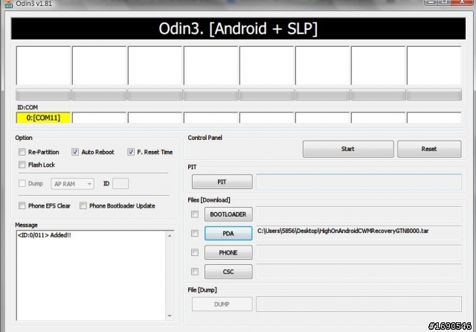Click the BOOTLOADER file button

228,214
